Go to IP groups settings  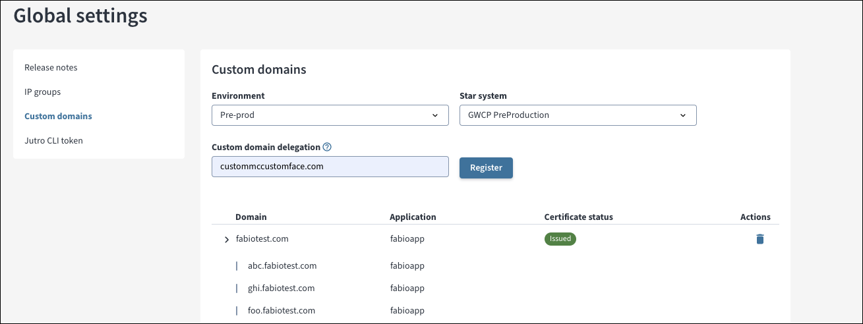pos(43,92)
